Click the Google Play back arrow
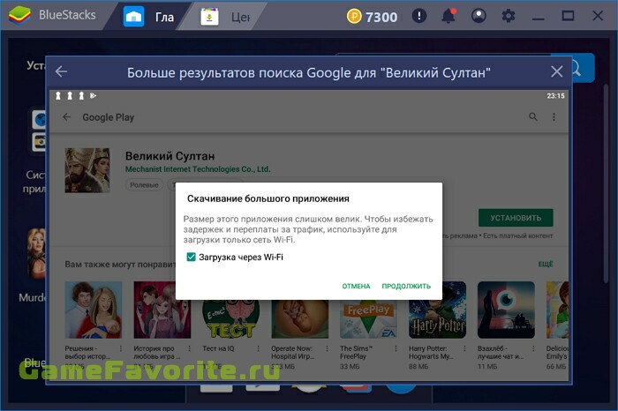The width and height of the screenshot is (618, 411). point(66,117)
